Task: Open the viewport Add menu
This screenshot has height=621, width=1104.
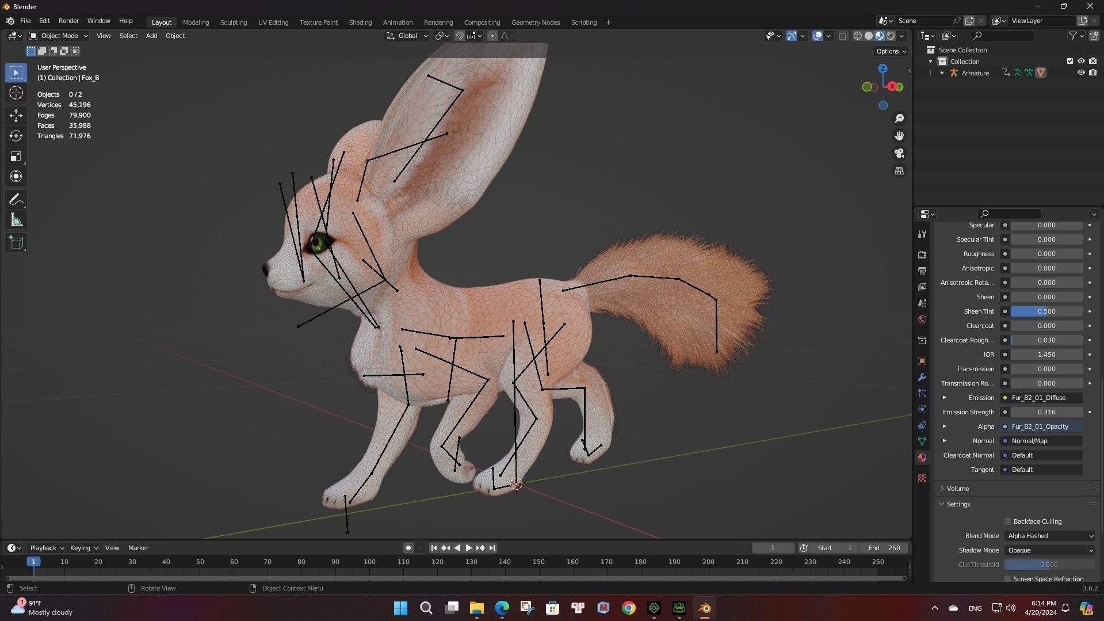Action: 151,36
